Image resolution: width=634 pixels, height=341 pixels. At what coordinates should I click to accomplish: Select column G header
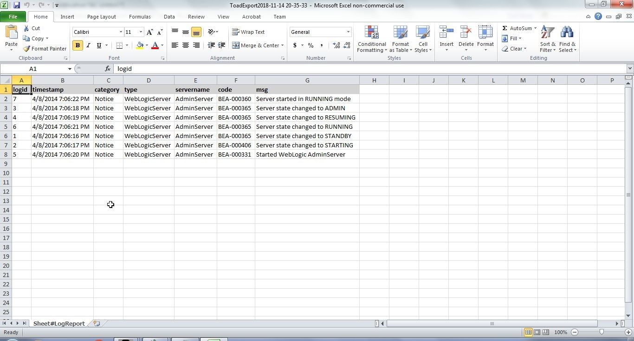coord(307,80)
